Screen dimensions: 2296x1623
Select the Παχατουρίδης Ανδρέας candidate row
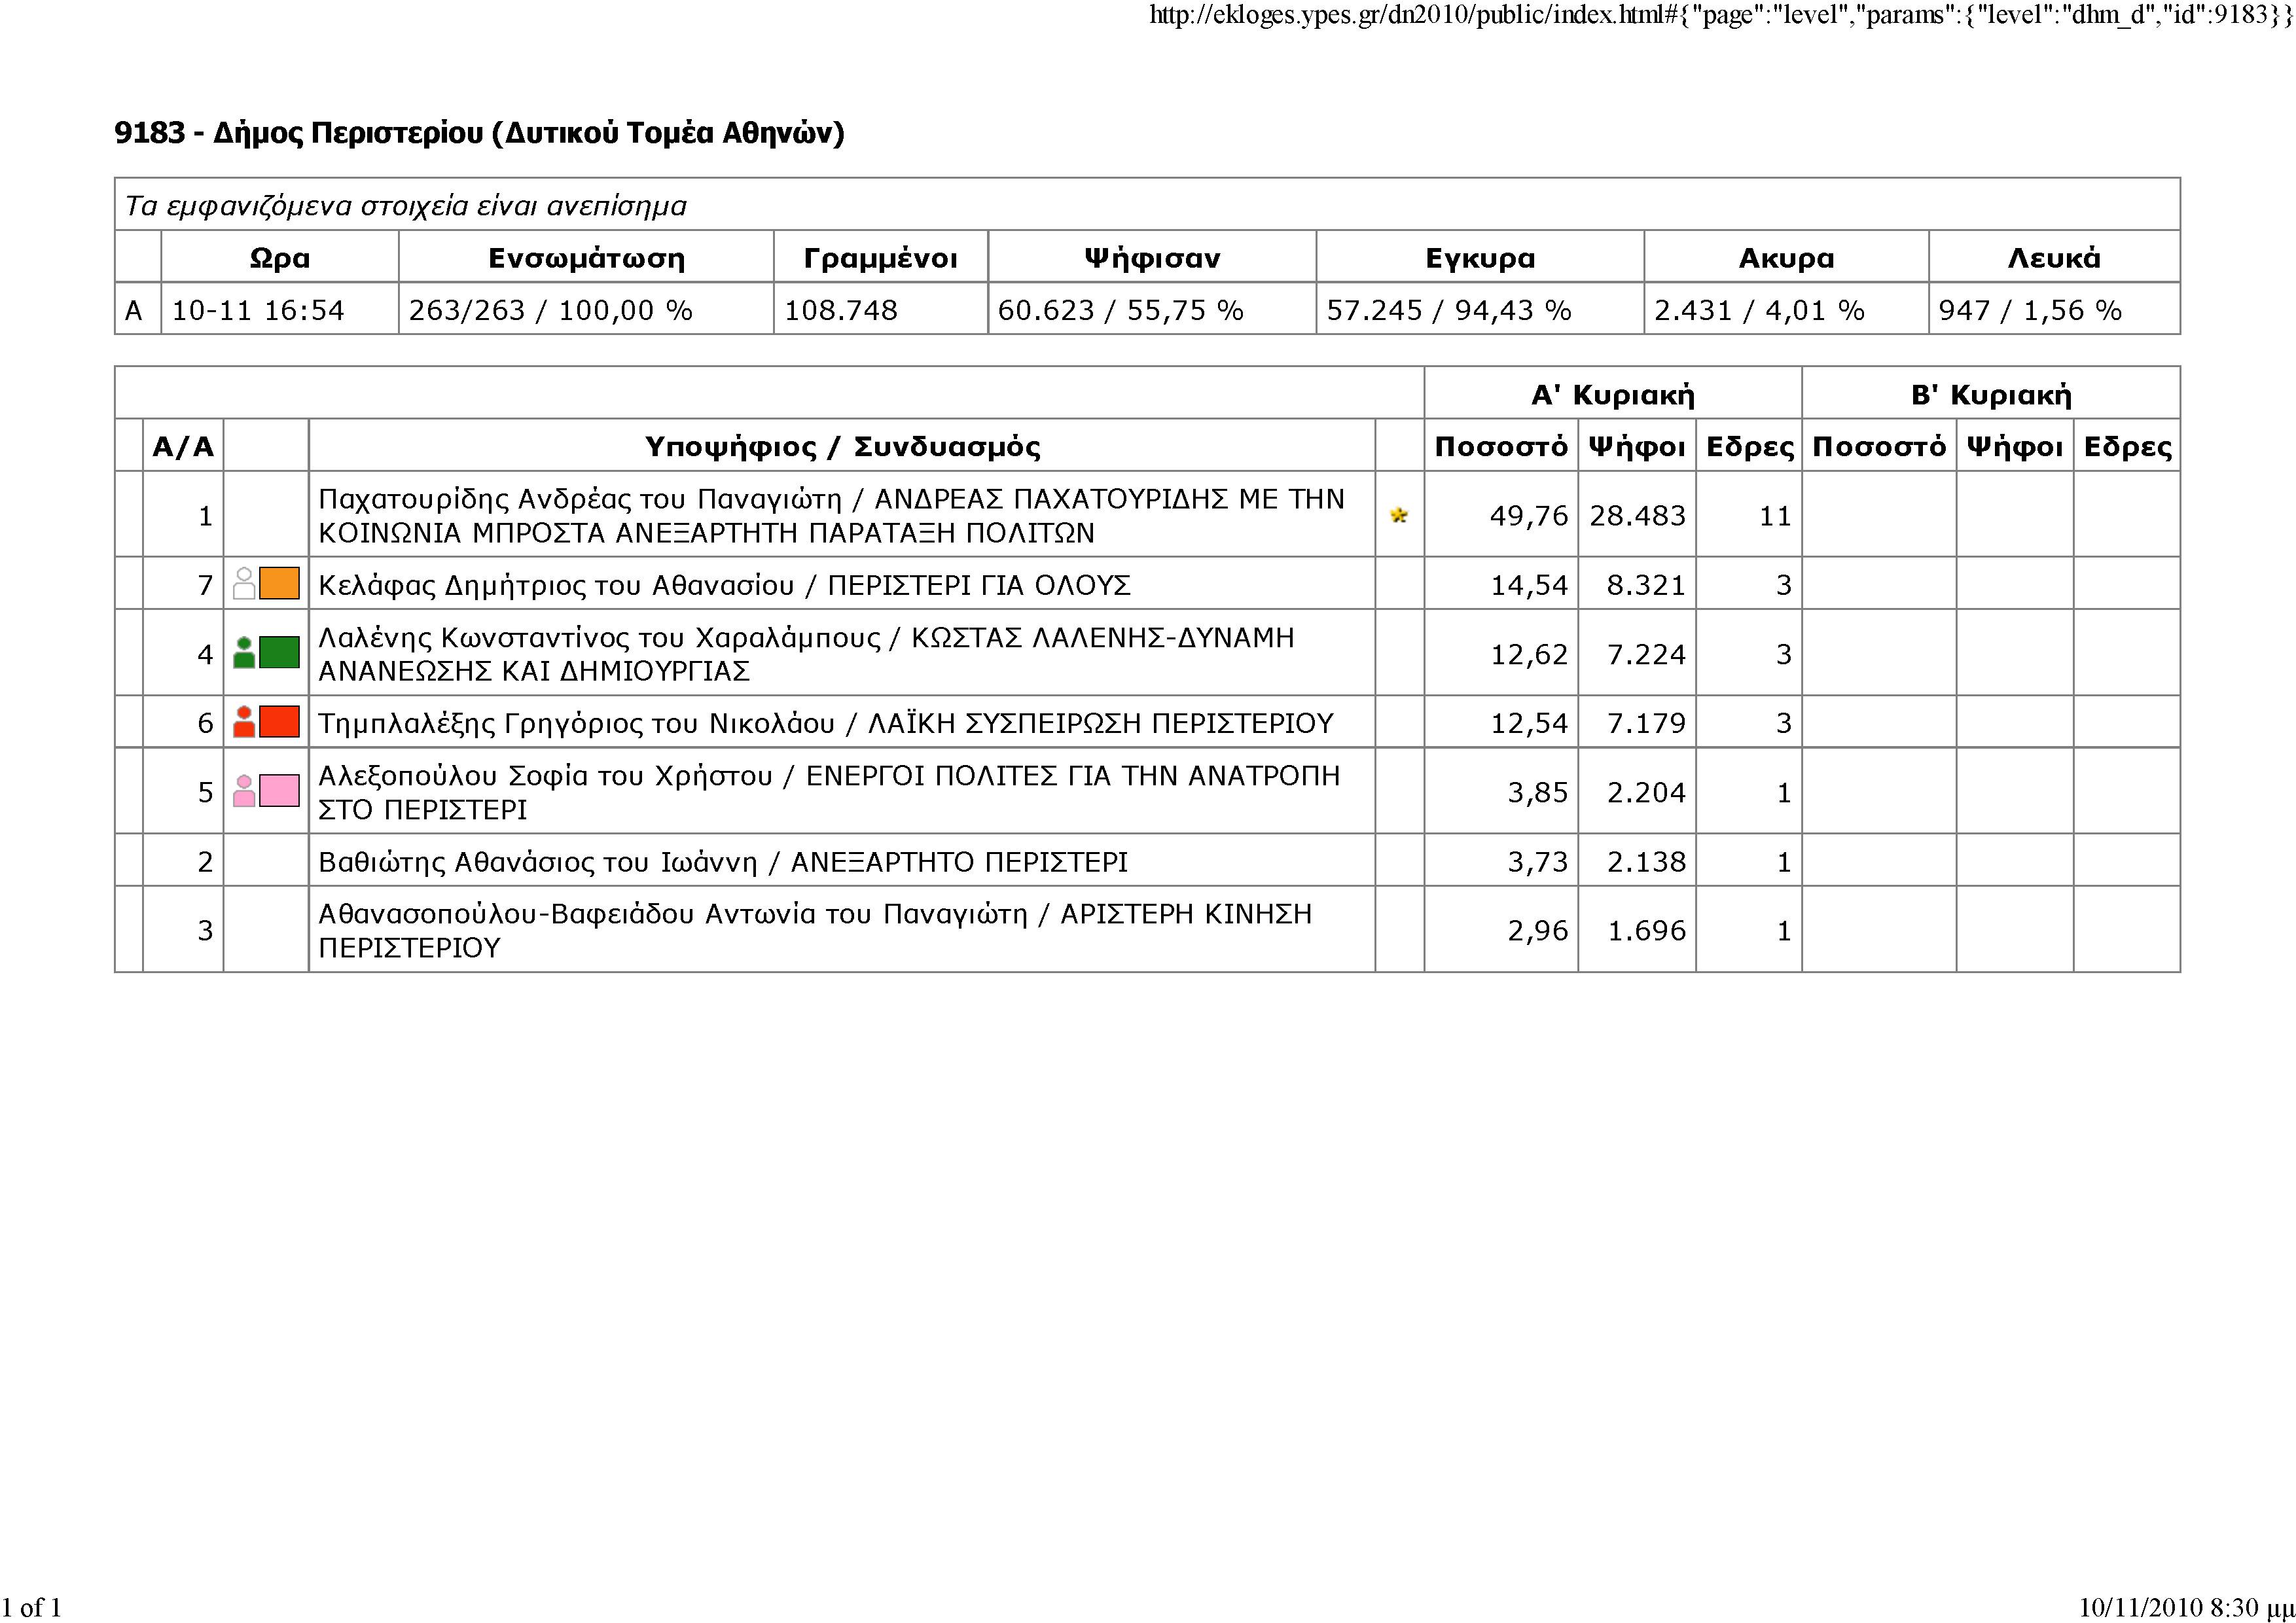click(830, 515)
